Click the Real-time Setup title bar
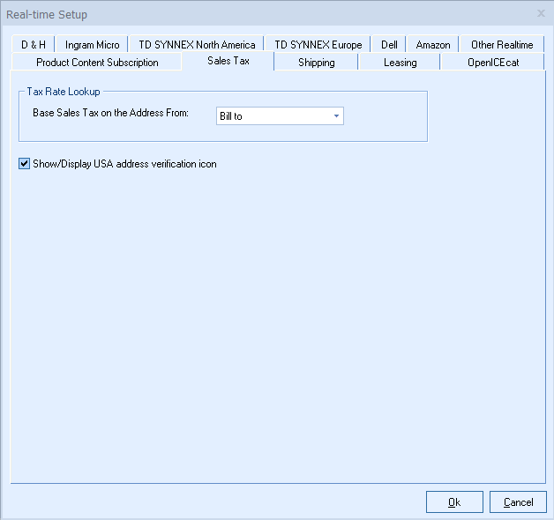554x520 pixels. coord(265,14)
